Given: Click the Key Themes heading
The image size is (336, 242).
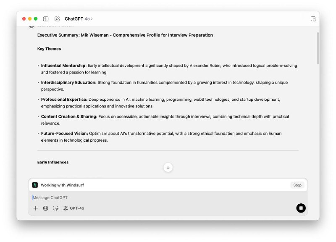Looking at the screenshot, I should [x=49, y=49].
